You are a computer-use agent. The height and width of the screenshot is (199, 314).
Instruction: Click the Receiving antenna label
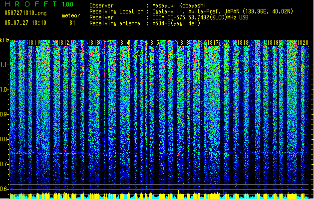point(115,23)
